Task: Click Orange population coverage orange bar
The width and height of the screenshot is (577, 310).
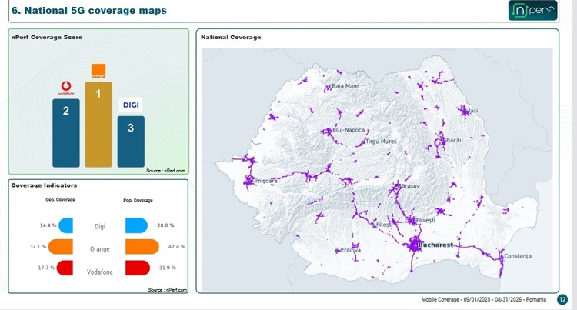Action: [142, 246]
